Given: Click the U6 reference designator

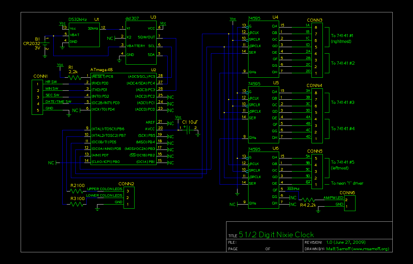Looking at the screenshot, I should coord(275,148).
